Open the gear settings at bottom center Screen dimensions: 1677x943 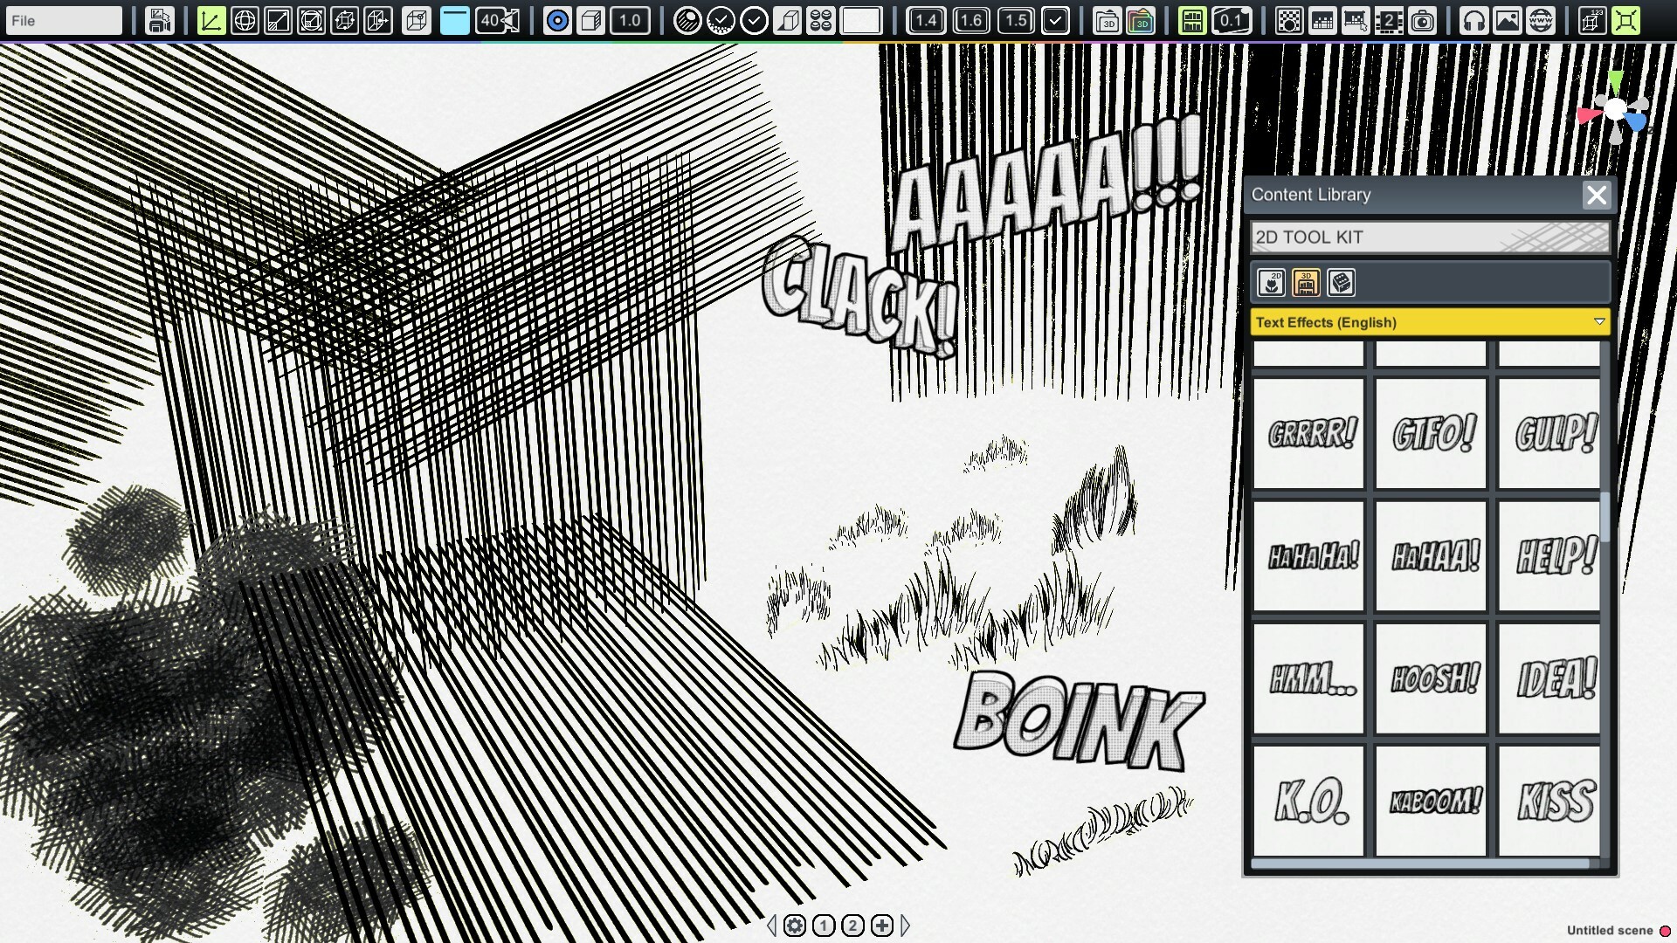(794, 924)
